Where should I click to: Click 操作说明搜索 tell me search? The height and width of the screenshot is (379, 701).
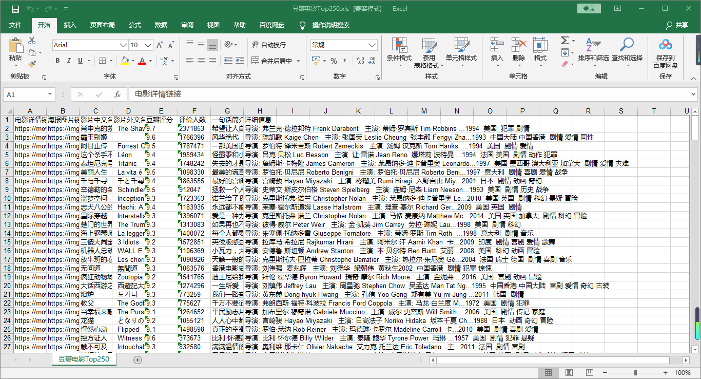point(331,25)
